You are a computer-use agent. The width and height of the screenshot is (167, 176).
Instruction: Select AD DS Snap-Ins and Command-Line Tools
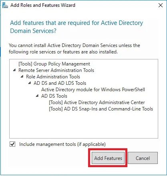pyautogui.click(x=101, y=109)
